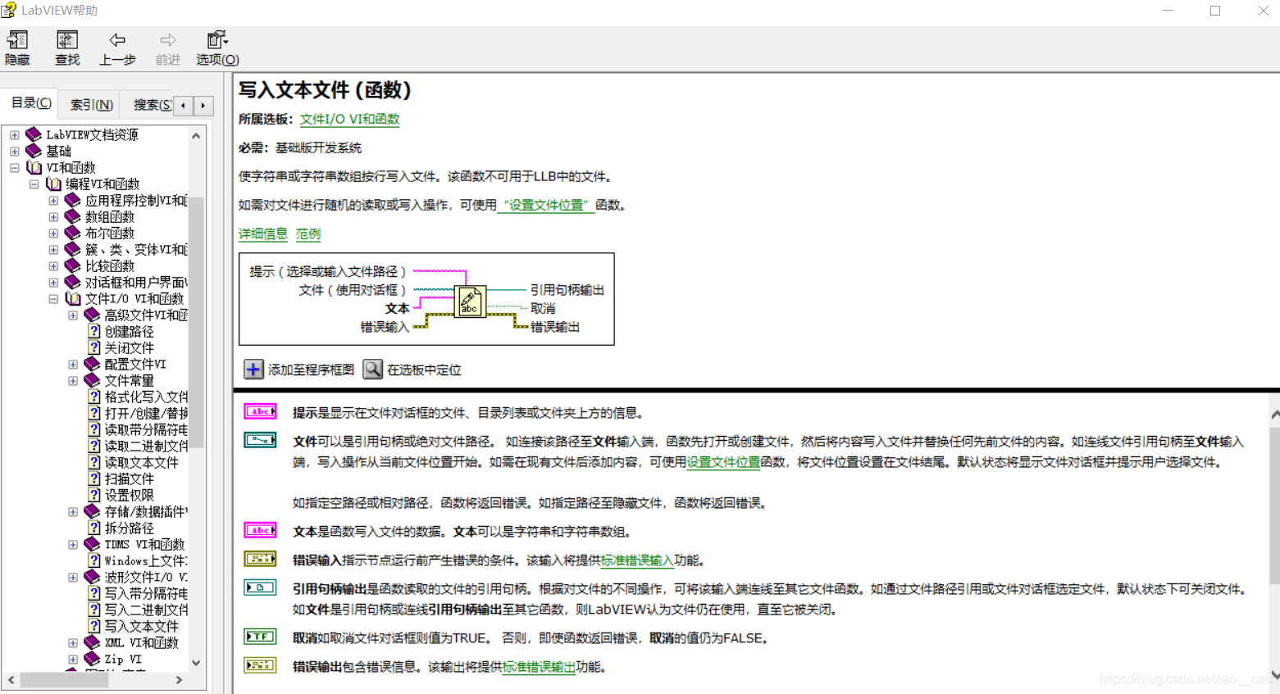The image size is (1280, 694).
Task: Open 设置文件位置 link in 文件 description
Action: [723, 462]
